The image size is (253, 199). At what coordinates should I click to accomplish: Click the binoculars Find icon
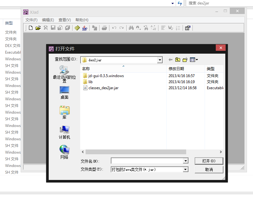point(131,28)
